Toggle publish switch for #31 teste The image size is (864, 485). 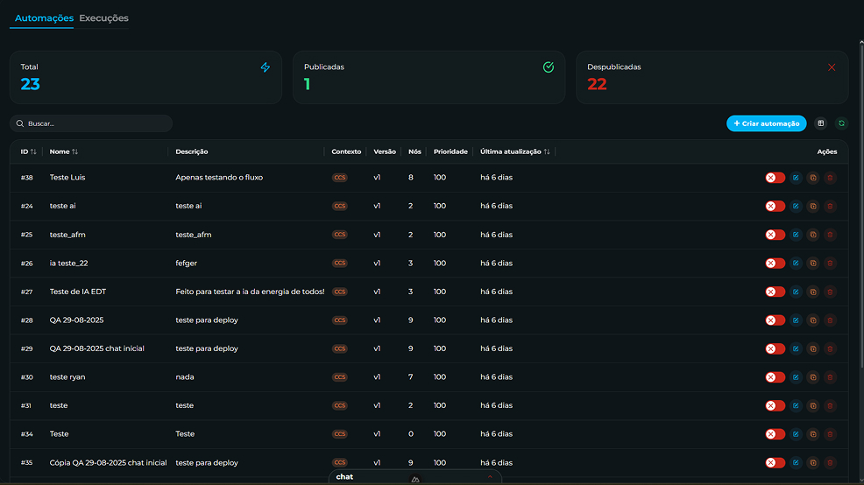[x=775, y=405]
